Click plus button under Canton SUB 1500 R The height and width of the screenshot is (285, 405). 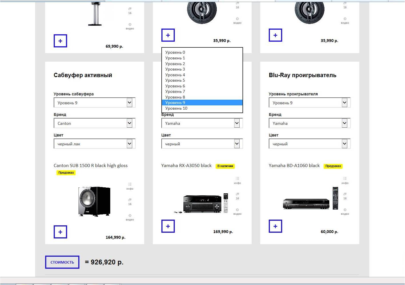pos(60,232)
